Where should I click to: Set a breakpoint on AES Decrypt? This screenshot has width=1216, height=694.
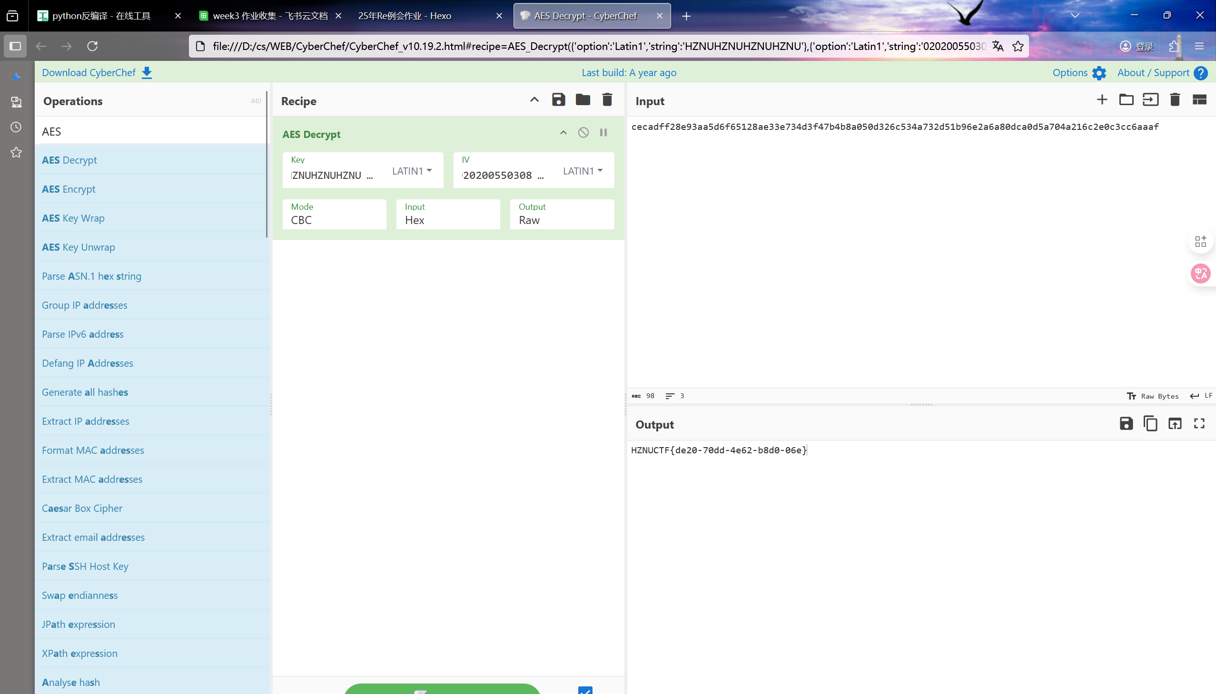point(603,133)
